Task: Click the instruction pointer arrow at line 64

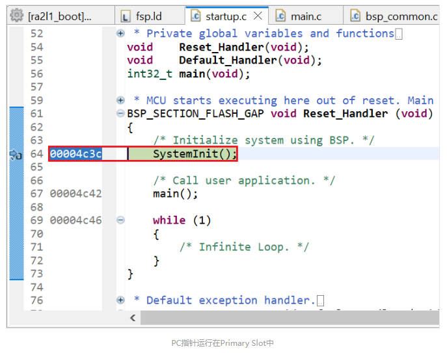Action: (16, 155)
